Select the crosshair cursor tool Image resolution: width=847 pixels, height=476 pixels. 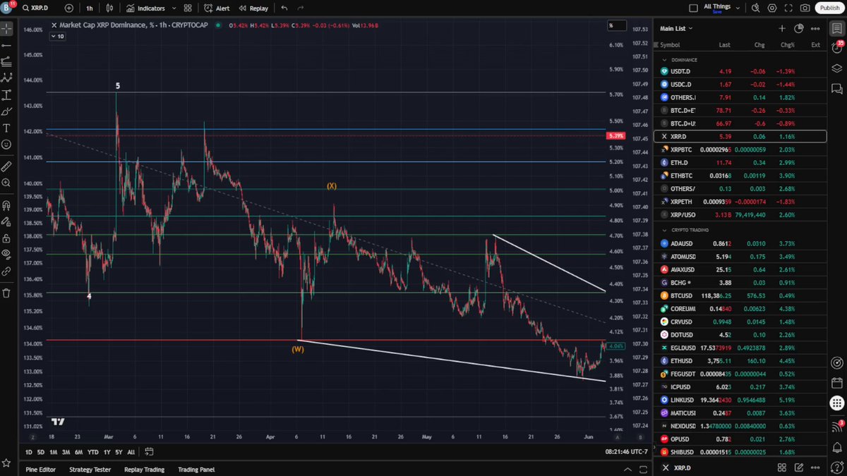6,30
